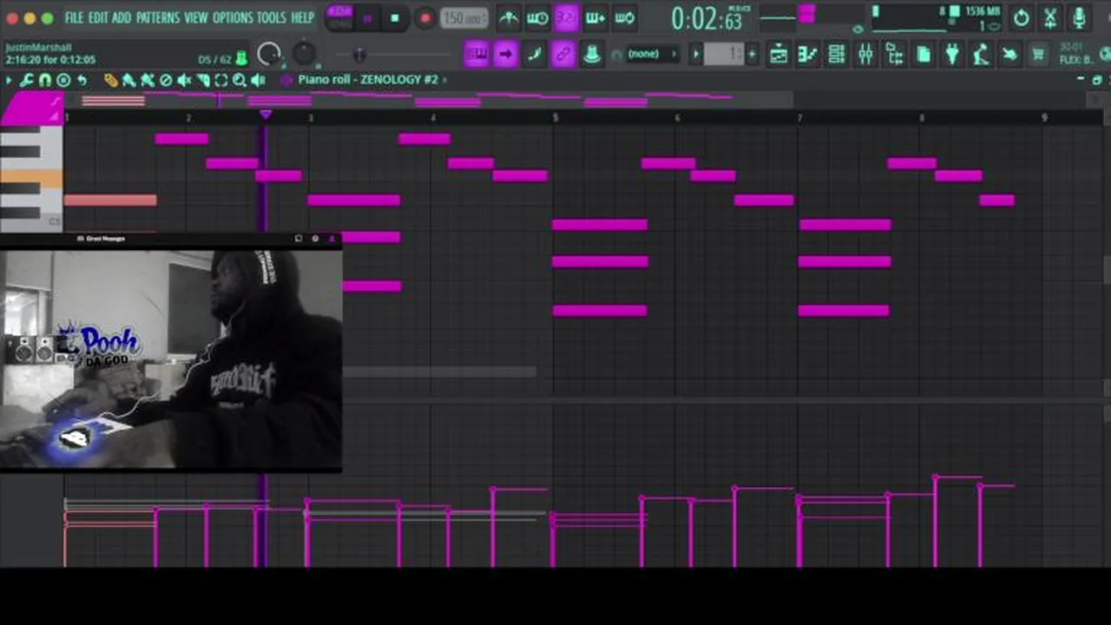Click the highlighted orange piano key
The image size is (1111, 625).
[31, 179]
